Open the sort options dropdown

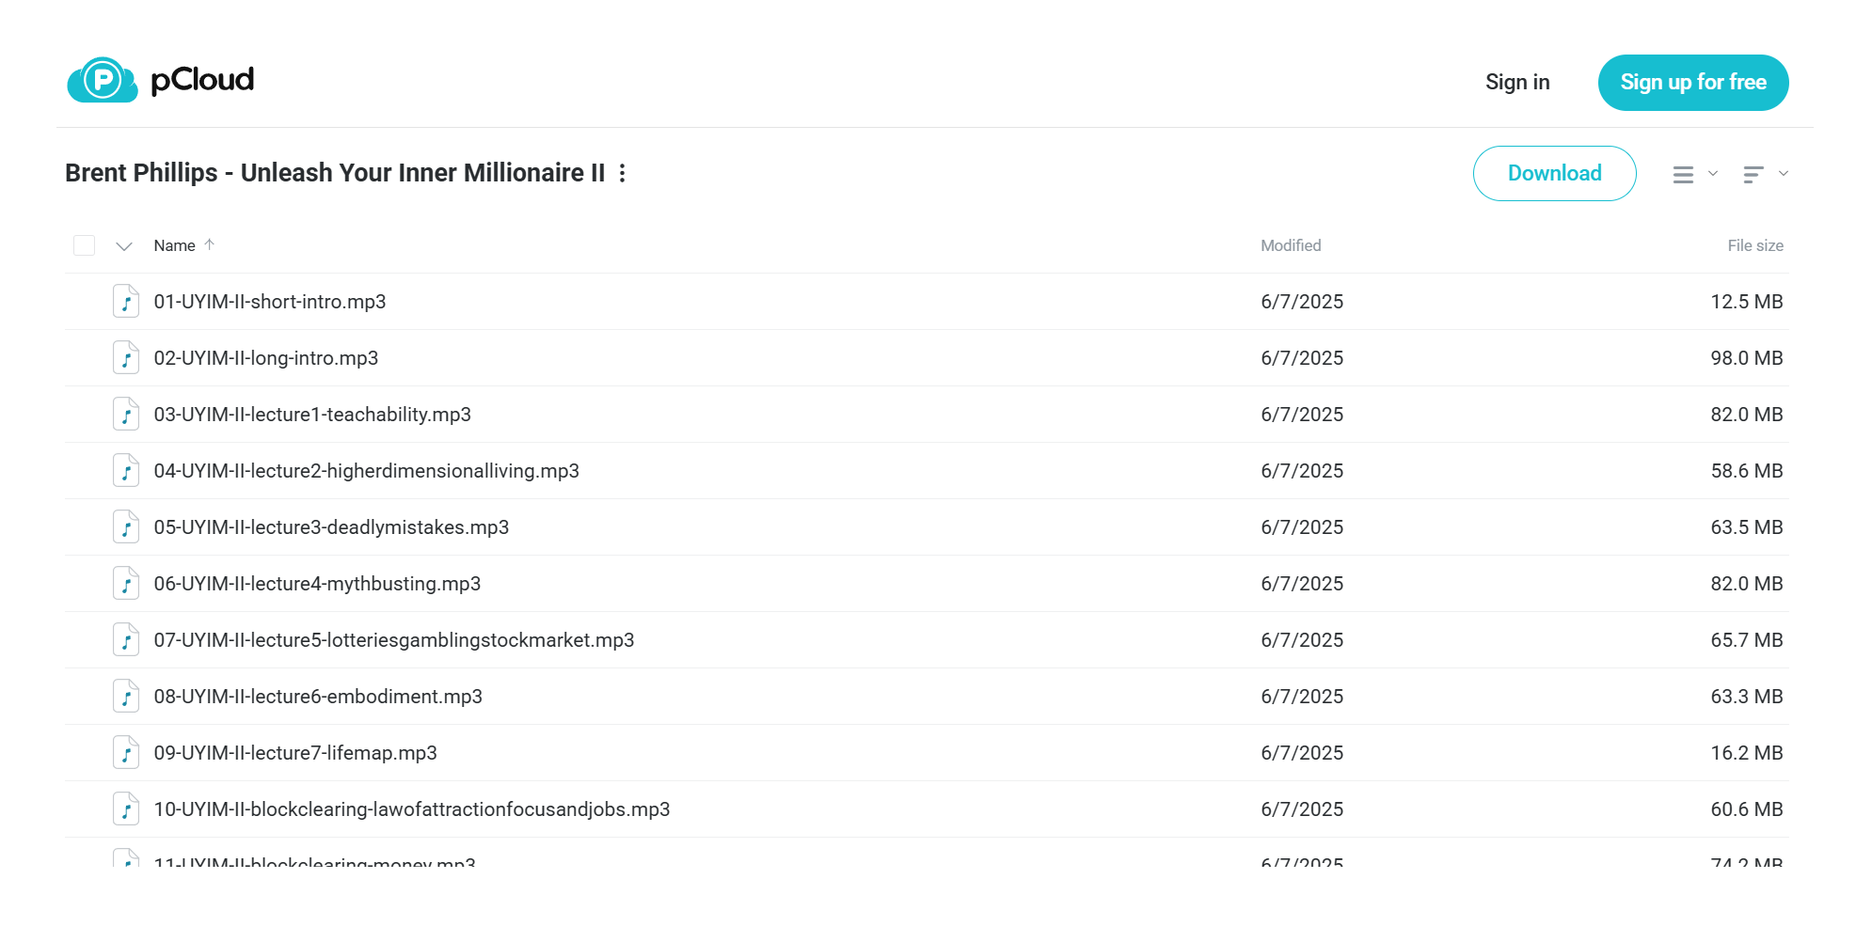(1766, 174)
